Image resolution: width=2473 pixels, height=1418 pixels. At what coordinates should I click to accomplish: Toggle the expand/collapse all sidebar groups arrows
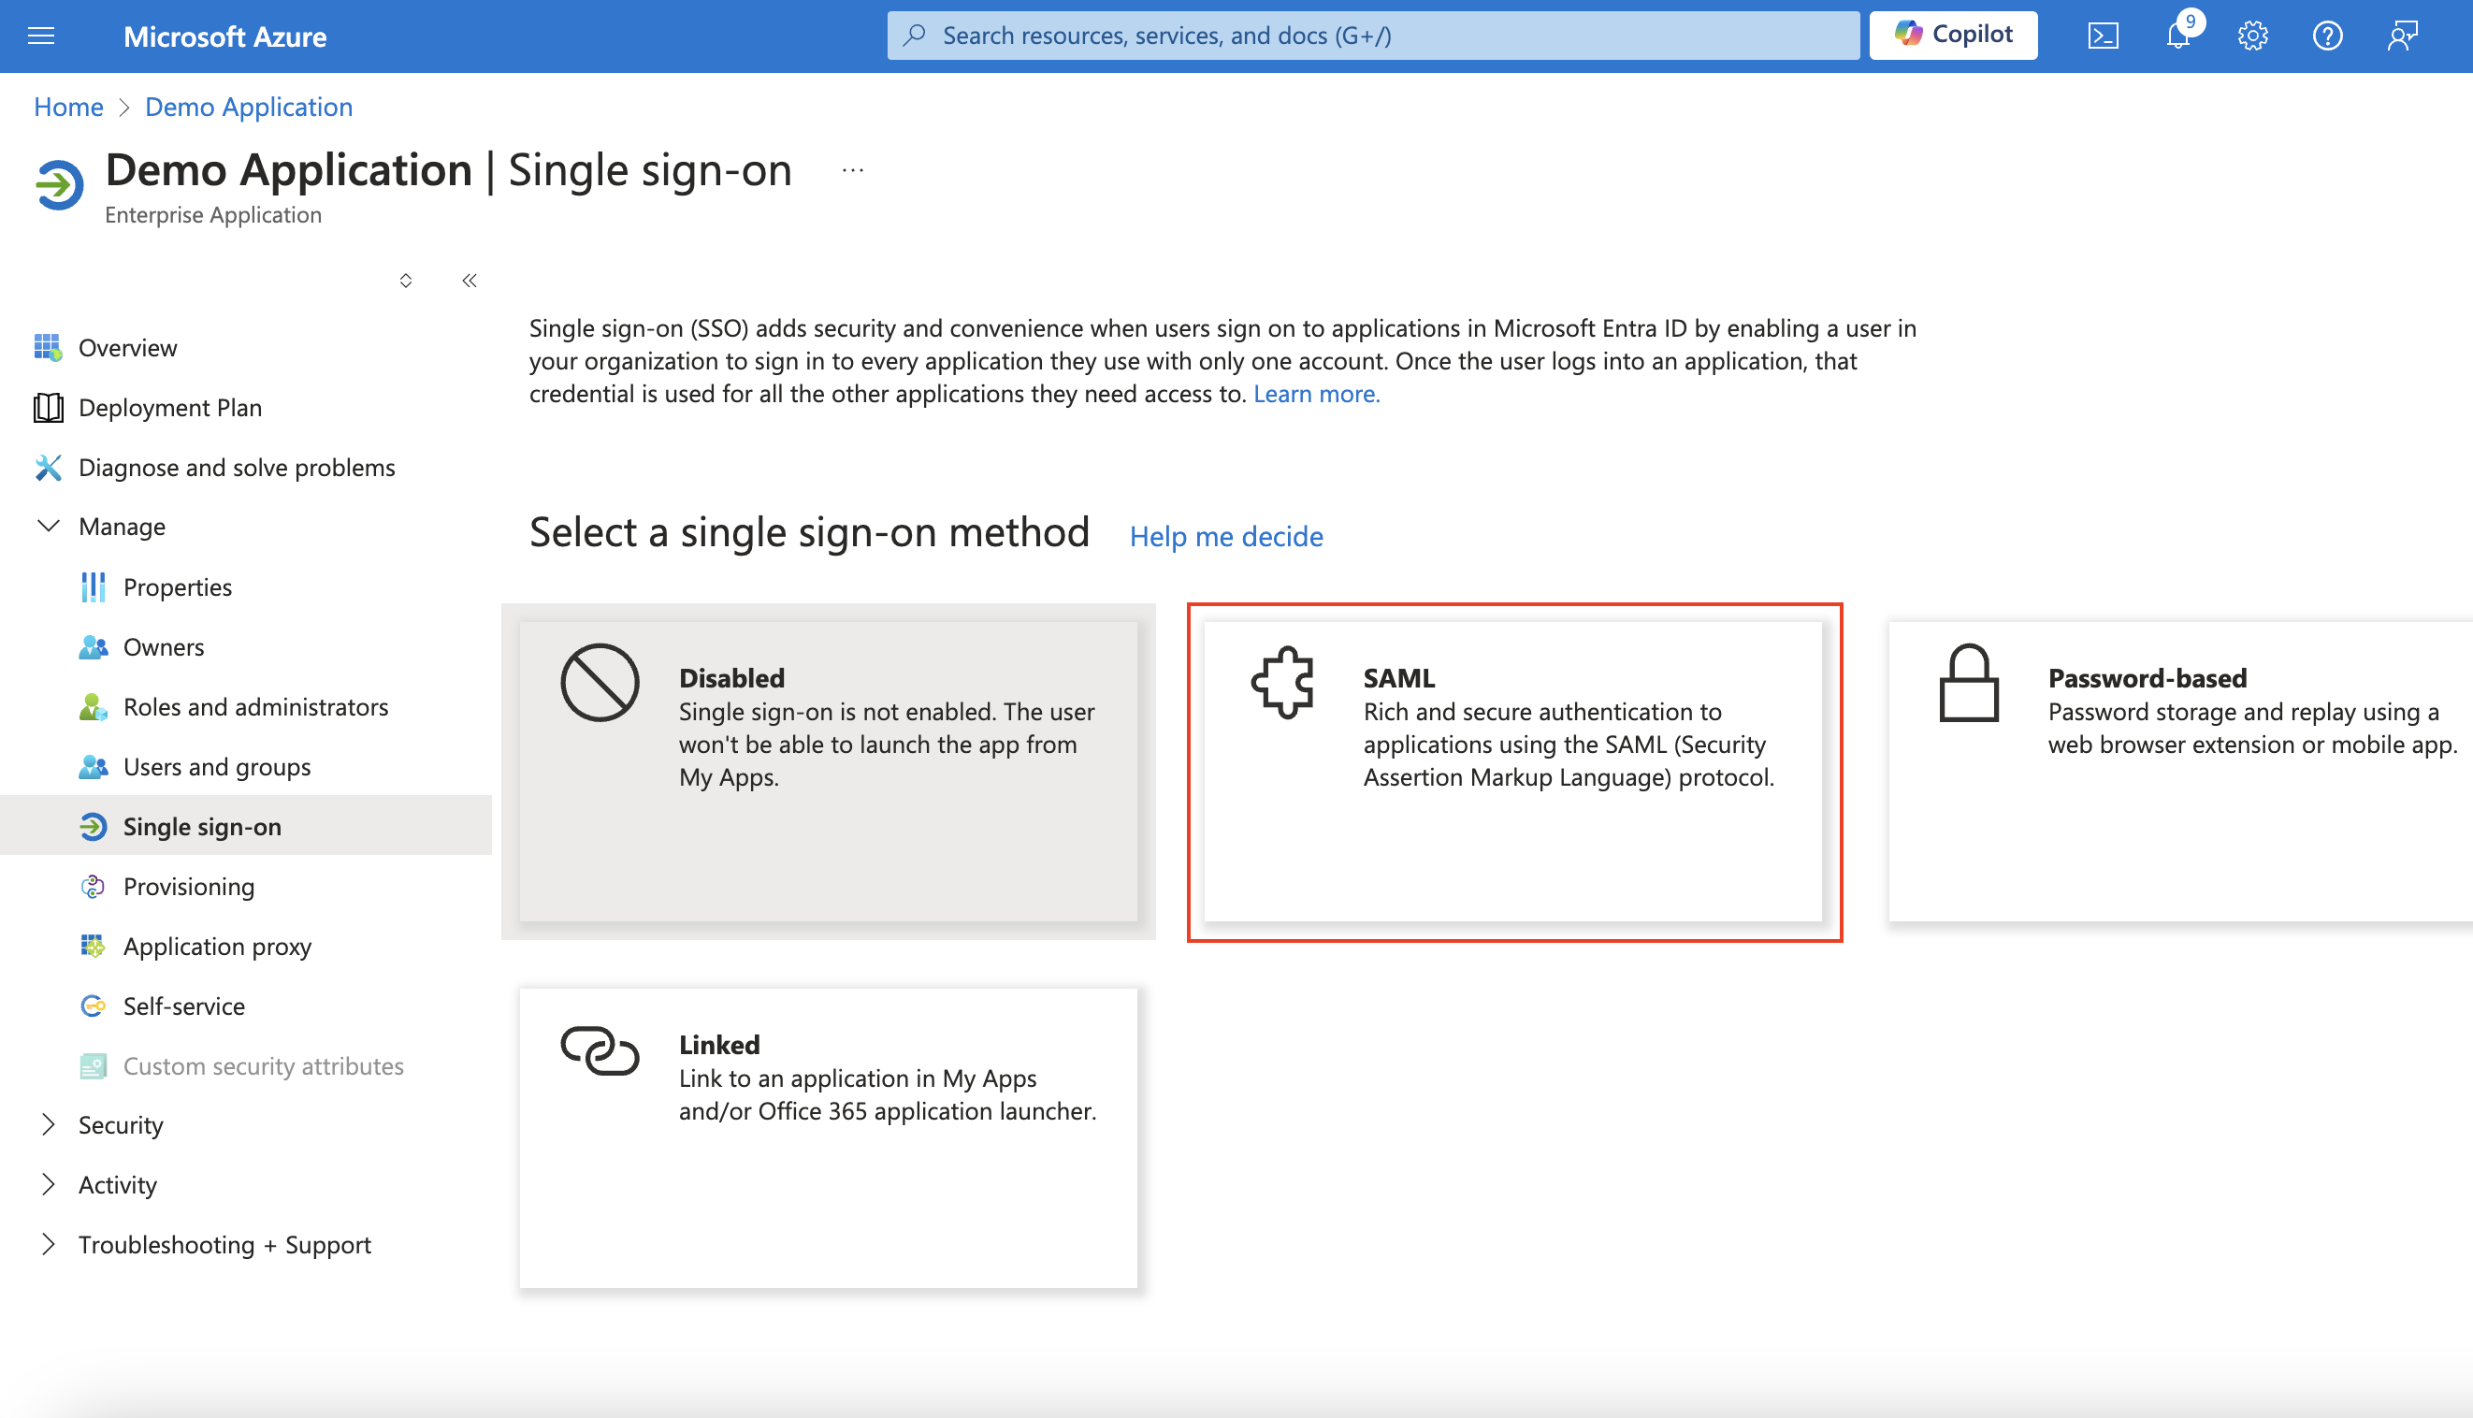point(406,281)
